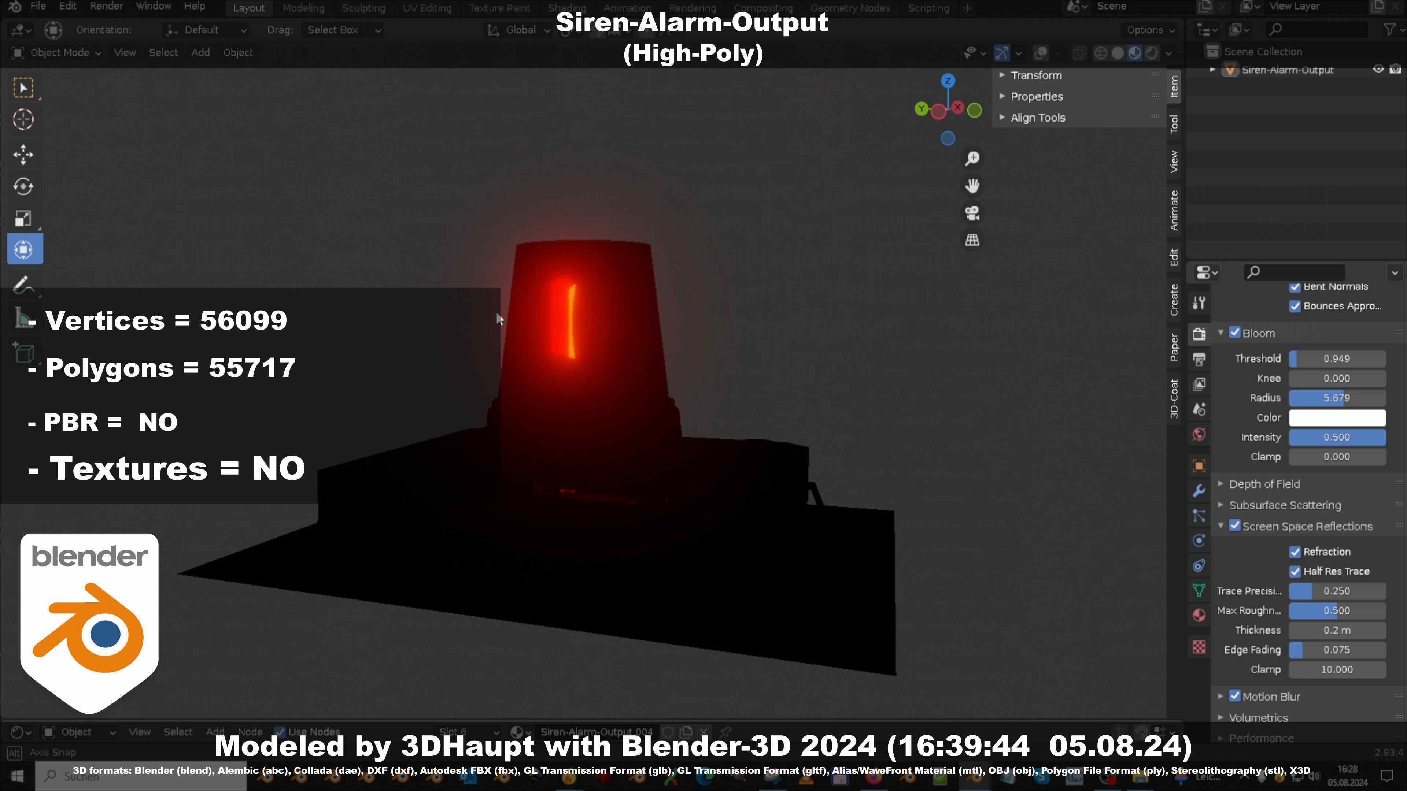Uncheck Half Res Trace
1407x791 pixels.
point(1295,572)
